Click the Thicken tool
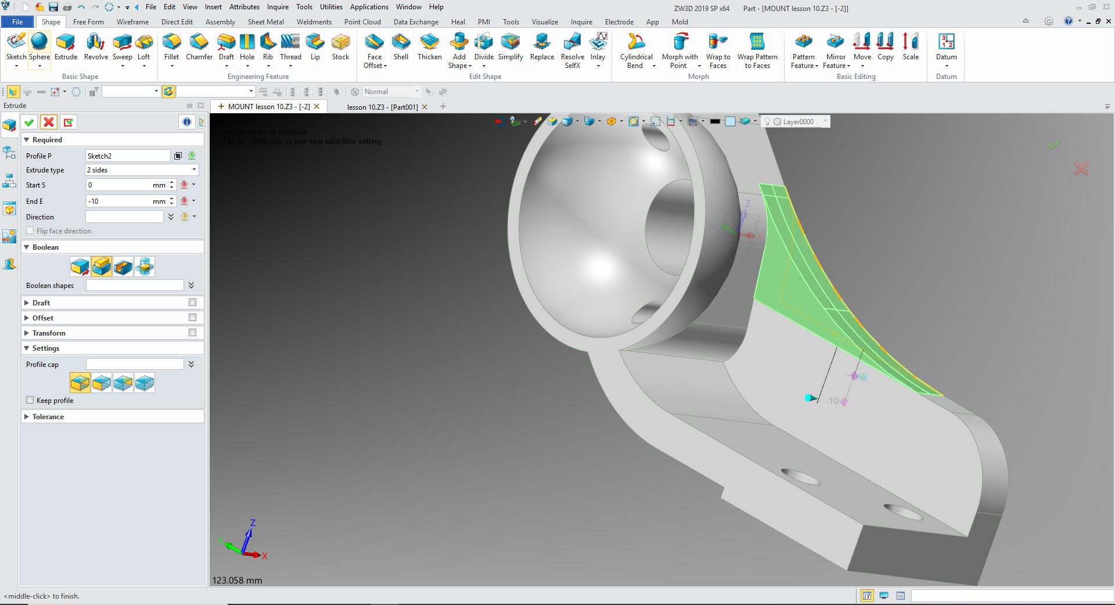Image resolution: width=1115 pixels, height=605 pixels. [430, 46]
